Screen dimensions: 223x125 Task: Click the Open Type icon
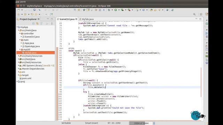point(152,10)
